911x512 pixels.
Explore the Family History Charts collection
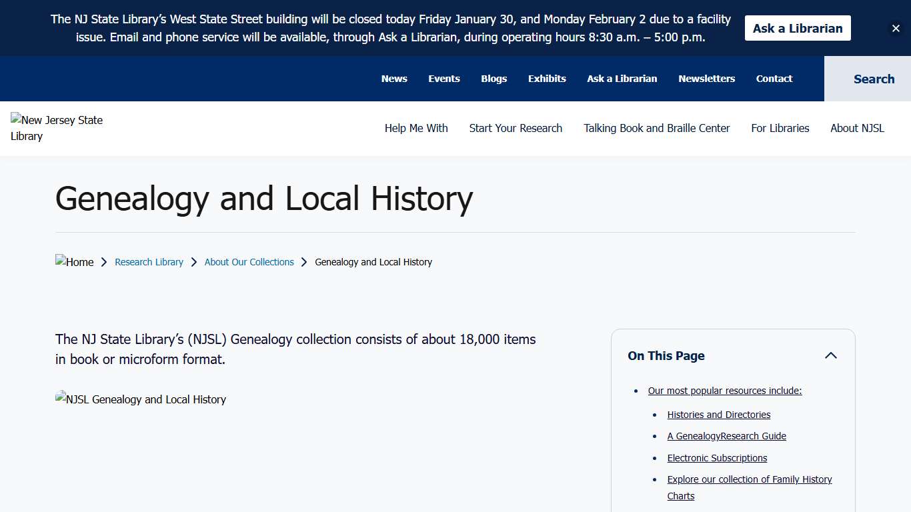749,479
